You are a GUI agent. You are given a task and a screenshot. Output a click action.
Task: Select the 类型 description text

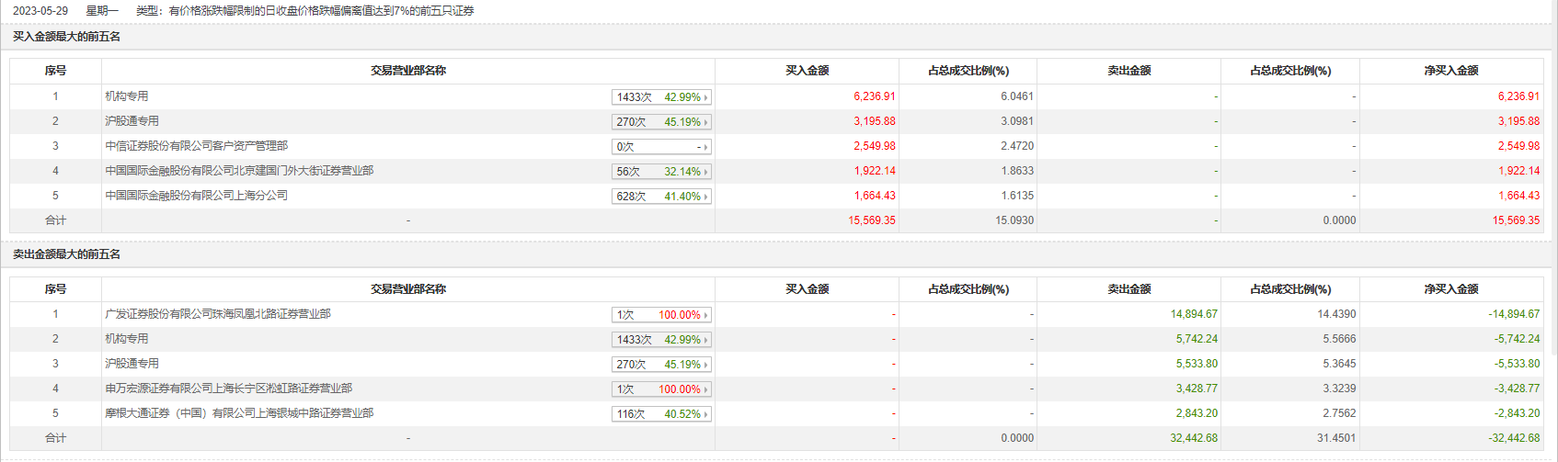click(x=305, y=11)
